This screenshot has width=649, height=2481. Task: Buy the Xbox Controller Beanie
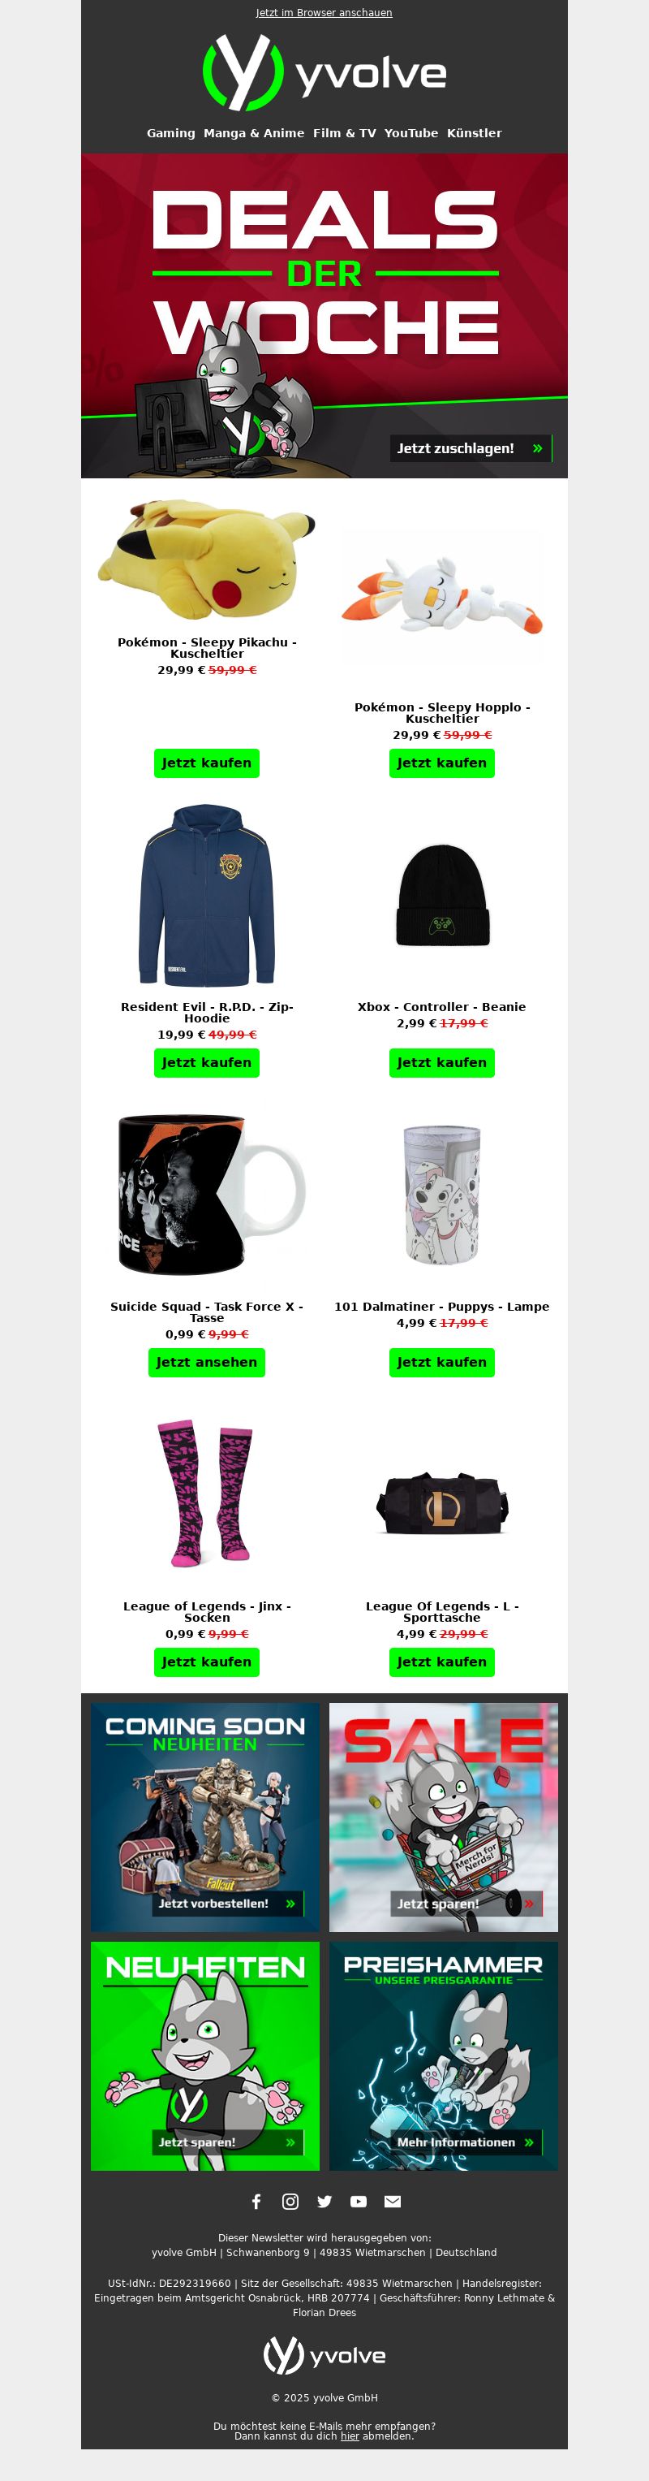click(442, 1062)
